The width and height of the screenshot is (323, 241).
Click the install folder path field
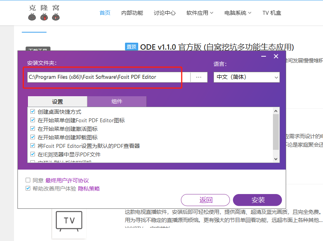[109, 77]
